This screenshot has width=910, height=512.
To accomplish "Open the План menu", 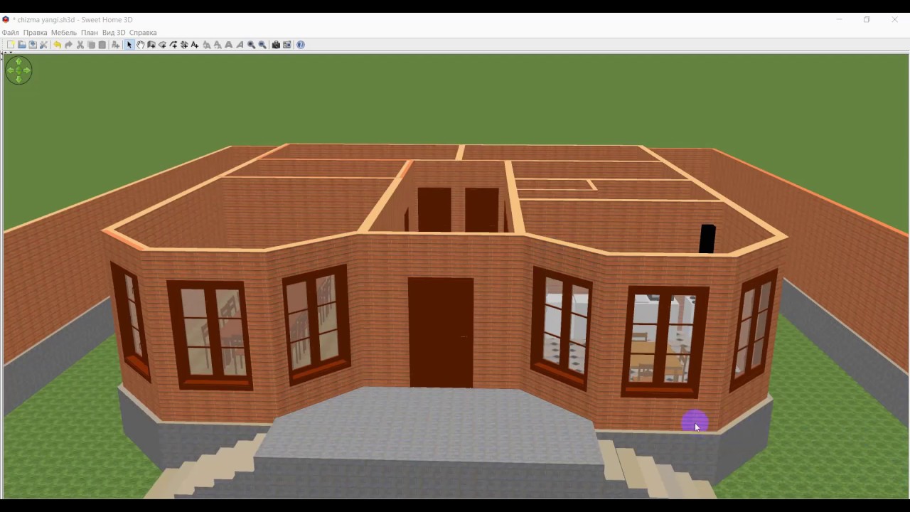I will 90,33.
